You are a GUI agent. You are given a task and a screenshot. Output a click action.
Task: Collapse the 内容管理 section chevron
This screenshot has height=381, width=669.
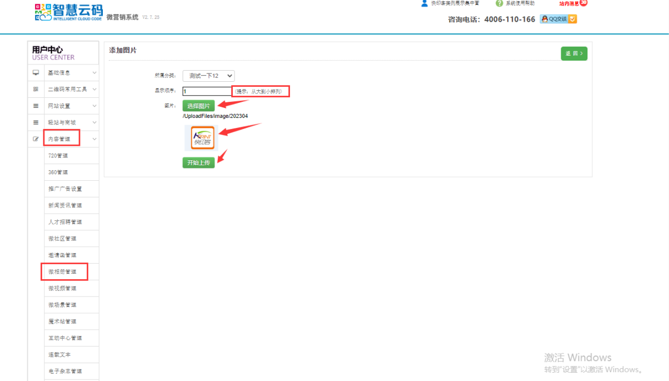pos(94,139)
